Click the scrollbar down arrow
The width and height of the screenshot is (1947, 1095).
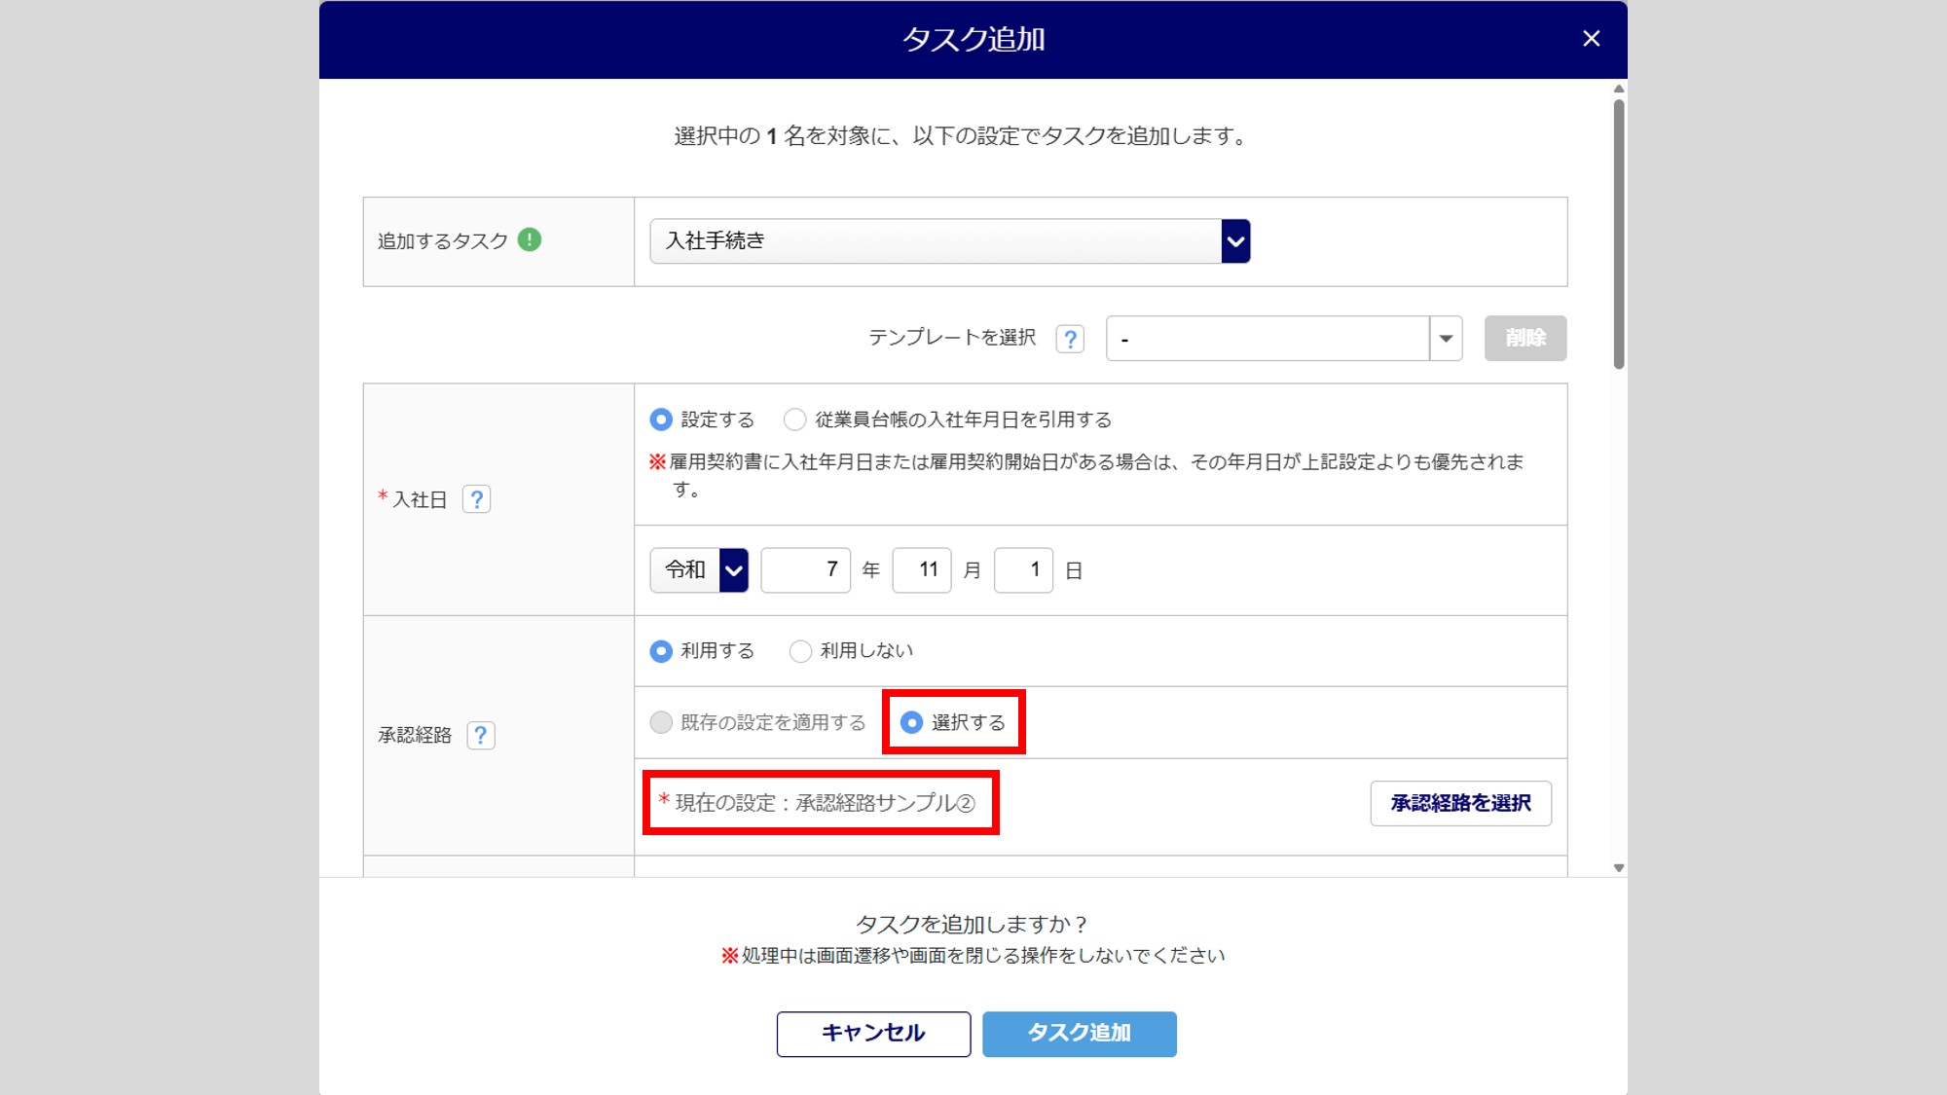click(1619, 867)
